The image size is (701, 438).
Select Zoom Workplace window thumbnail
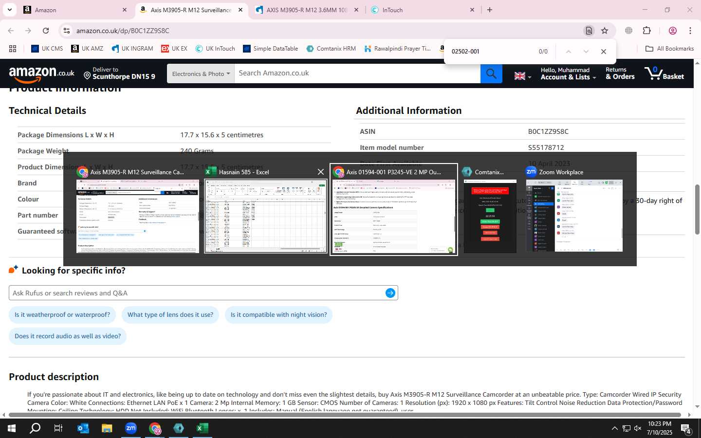tap(574, 210)
